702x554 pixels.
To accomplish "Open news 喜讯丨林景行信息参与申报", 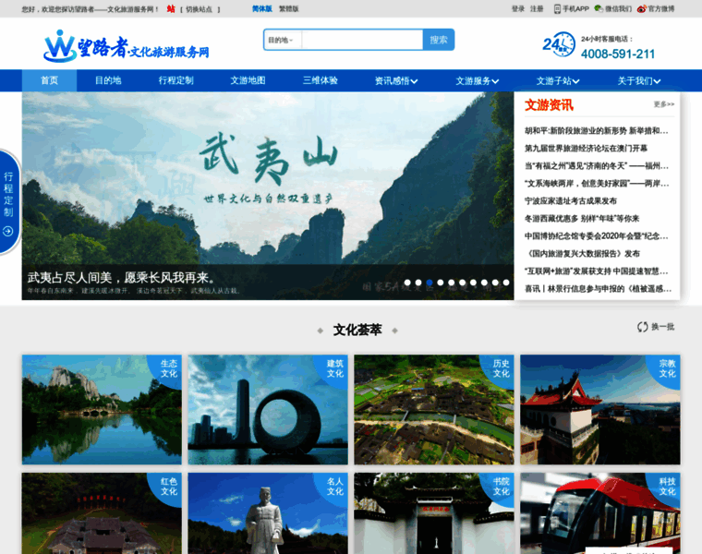I will point(599,289).
